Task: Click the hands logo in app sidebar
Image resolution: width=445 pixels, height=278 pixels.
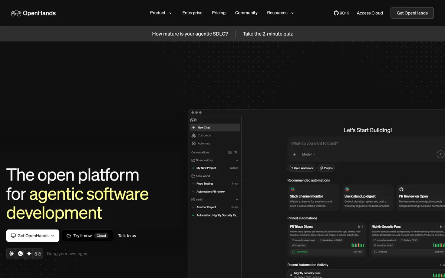Action: tap(193, 120)
